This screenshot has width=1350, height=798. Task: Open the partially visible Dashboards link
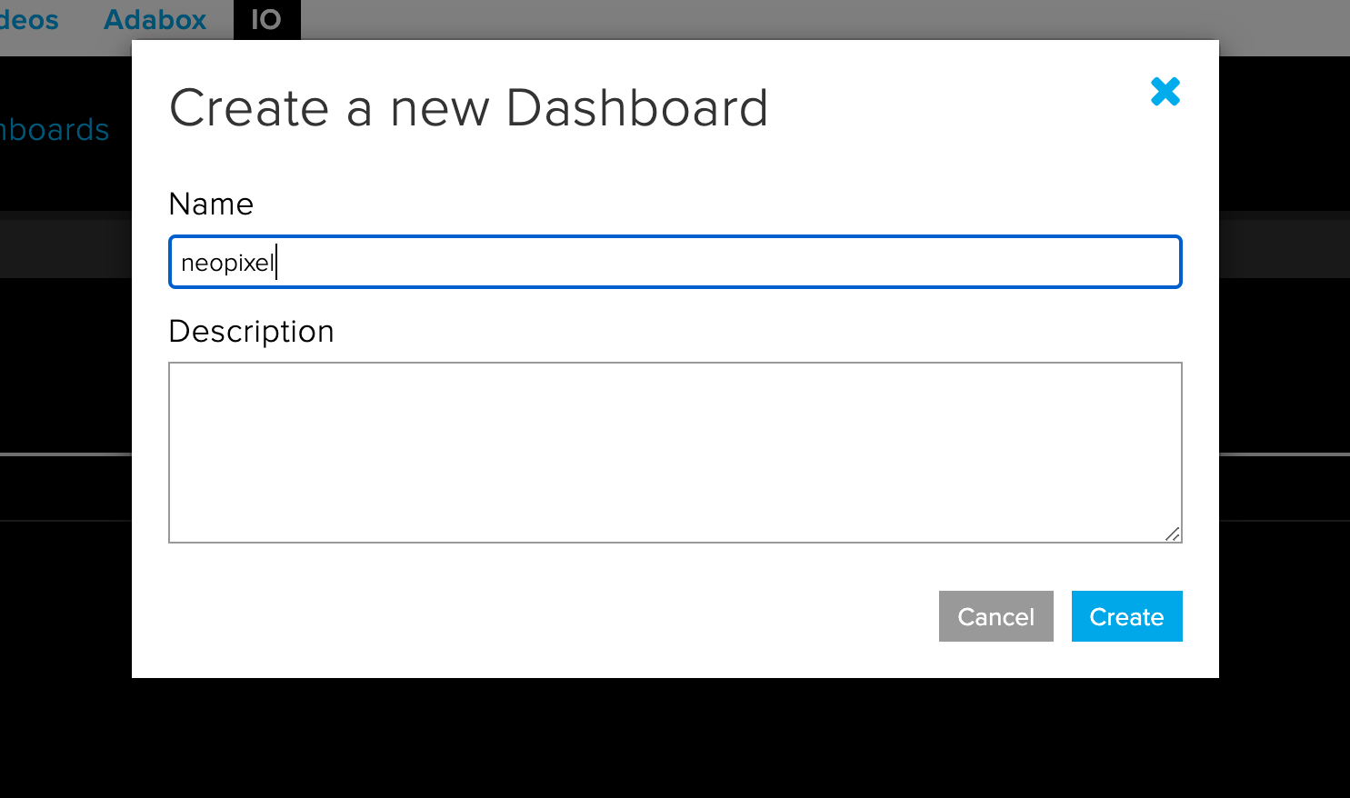55,130
